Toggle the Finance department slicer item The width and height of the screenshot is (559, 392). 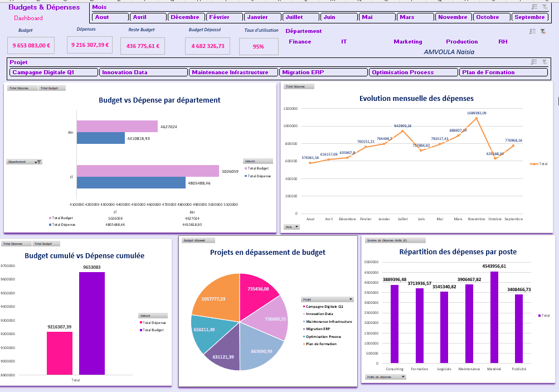point(300,42)
